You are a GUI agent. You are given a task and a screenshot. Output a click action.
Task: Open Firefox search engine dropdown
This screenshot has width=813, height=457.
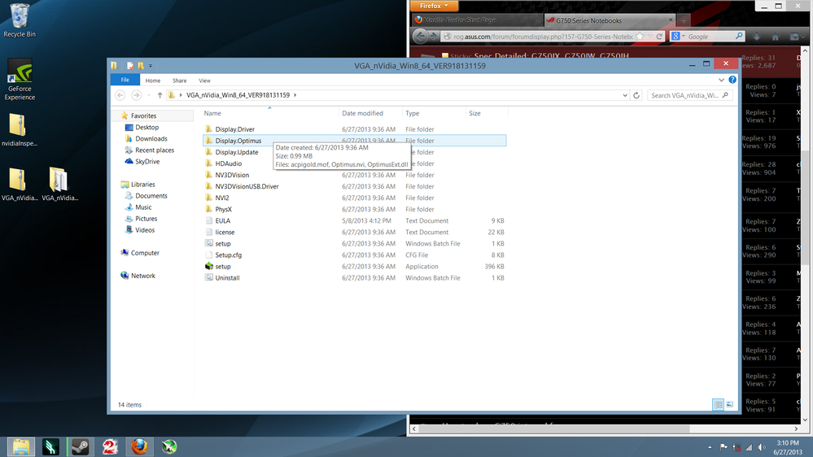point(678,37)
